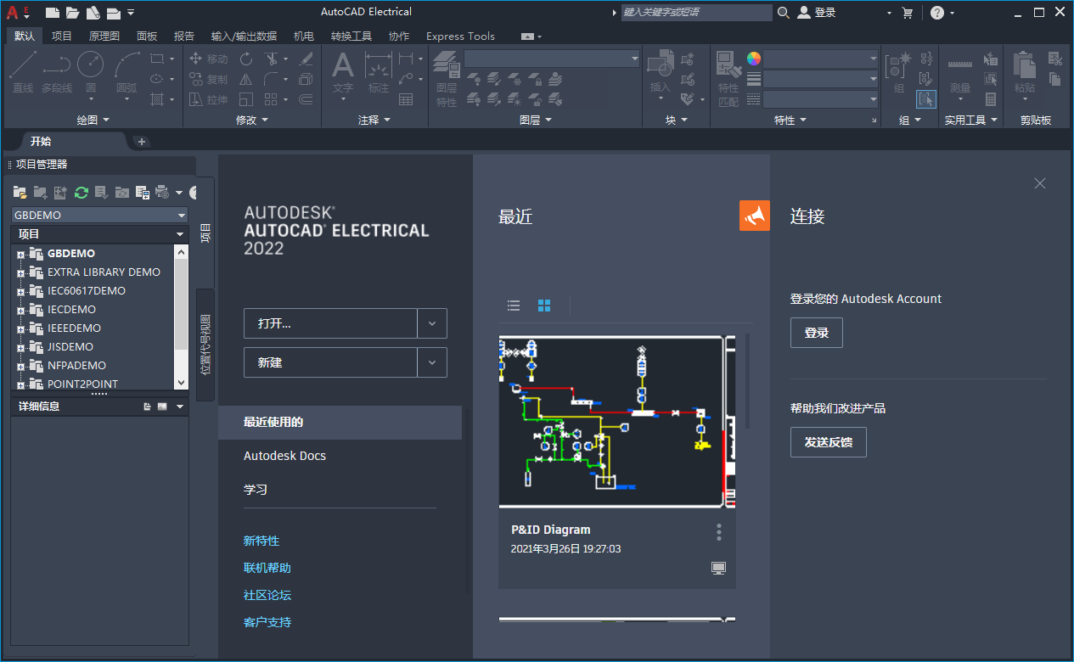1074x662 pixels.
Task: Click the 移动 (Move) tool
Action: (208, 59)
